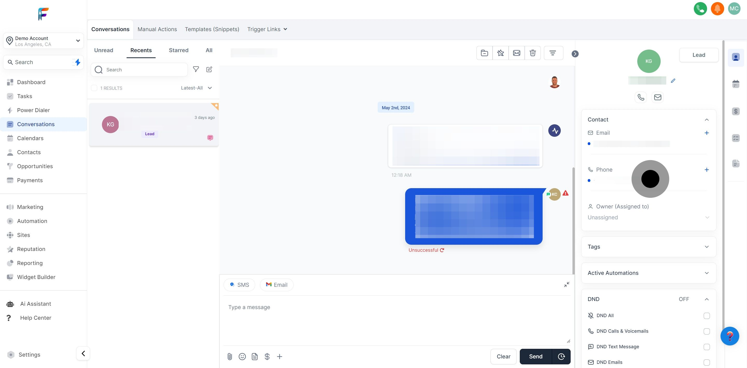Click the green phone dialer icon
This screenshot has width=747, height=368.
pos(700,8)
